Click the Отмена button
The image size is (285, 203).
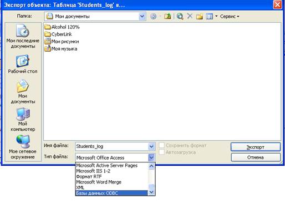[256, 157]
